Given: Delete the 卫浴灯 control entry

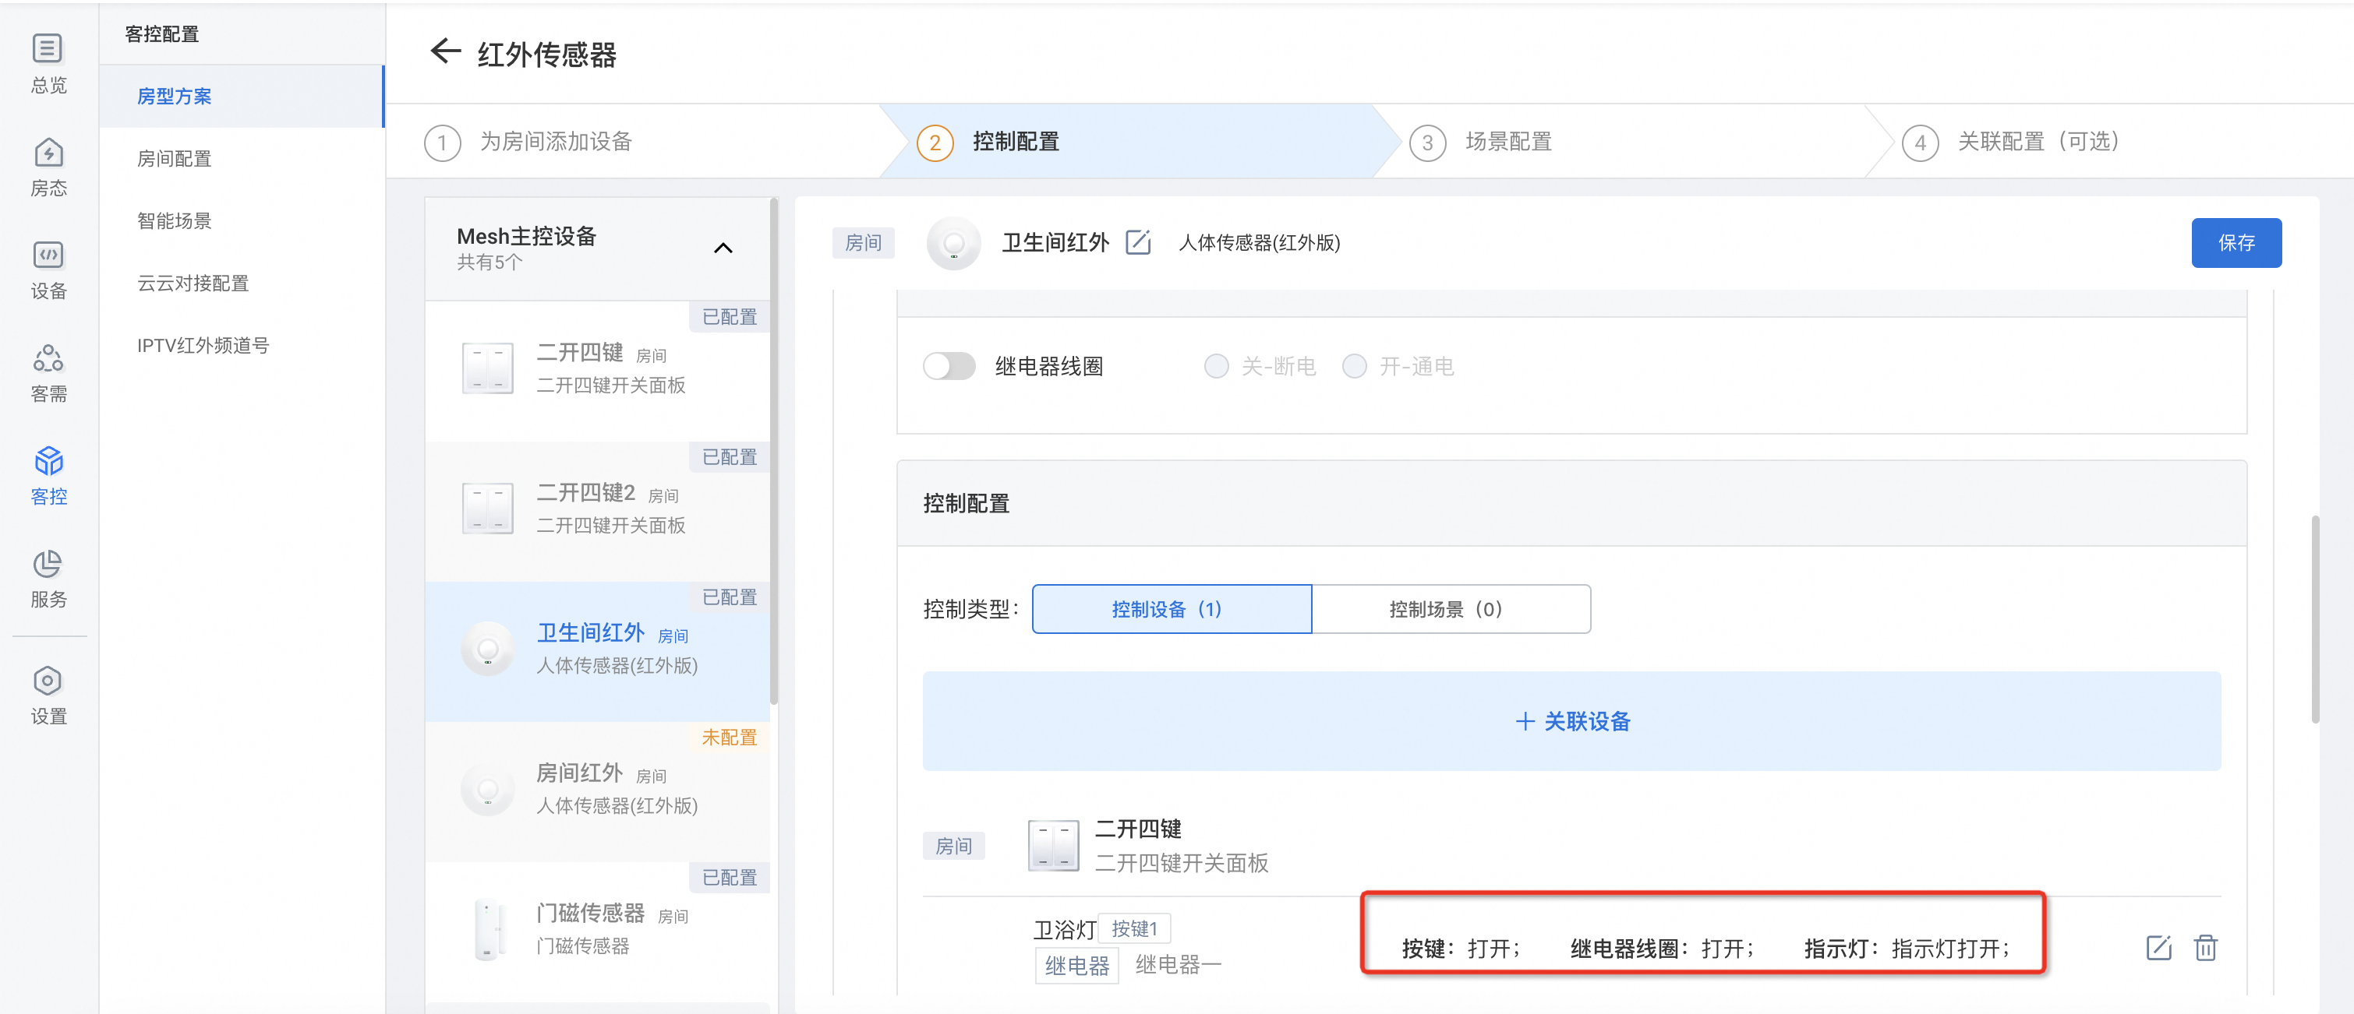Looking at the screenshot, I should pos(2206,947).
